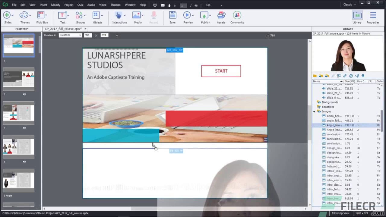Click the START button on the slide

221,71
